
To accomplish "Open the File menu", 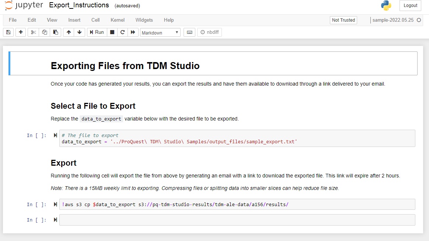I will 13,20.
